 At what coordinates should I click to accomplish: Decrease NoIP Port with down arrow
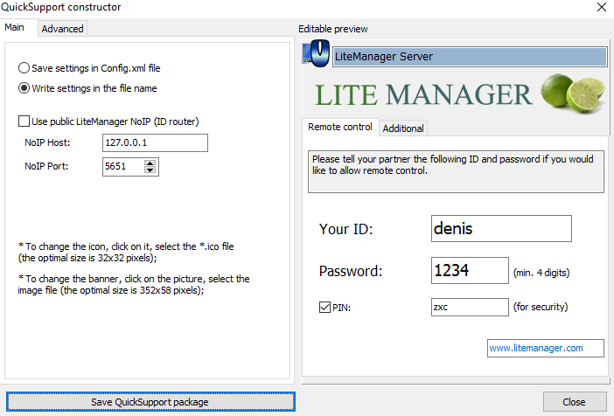click(150, 170)
